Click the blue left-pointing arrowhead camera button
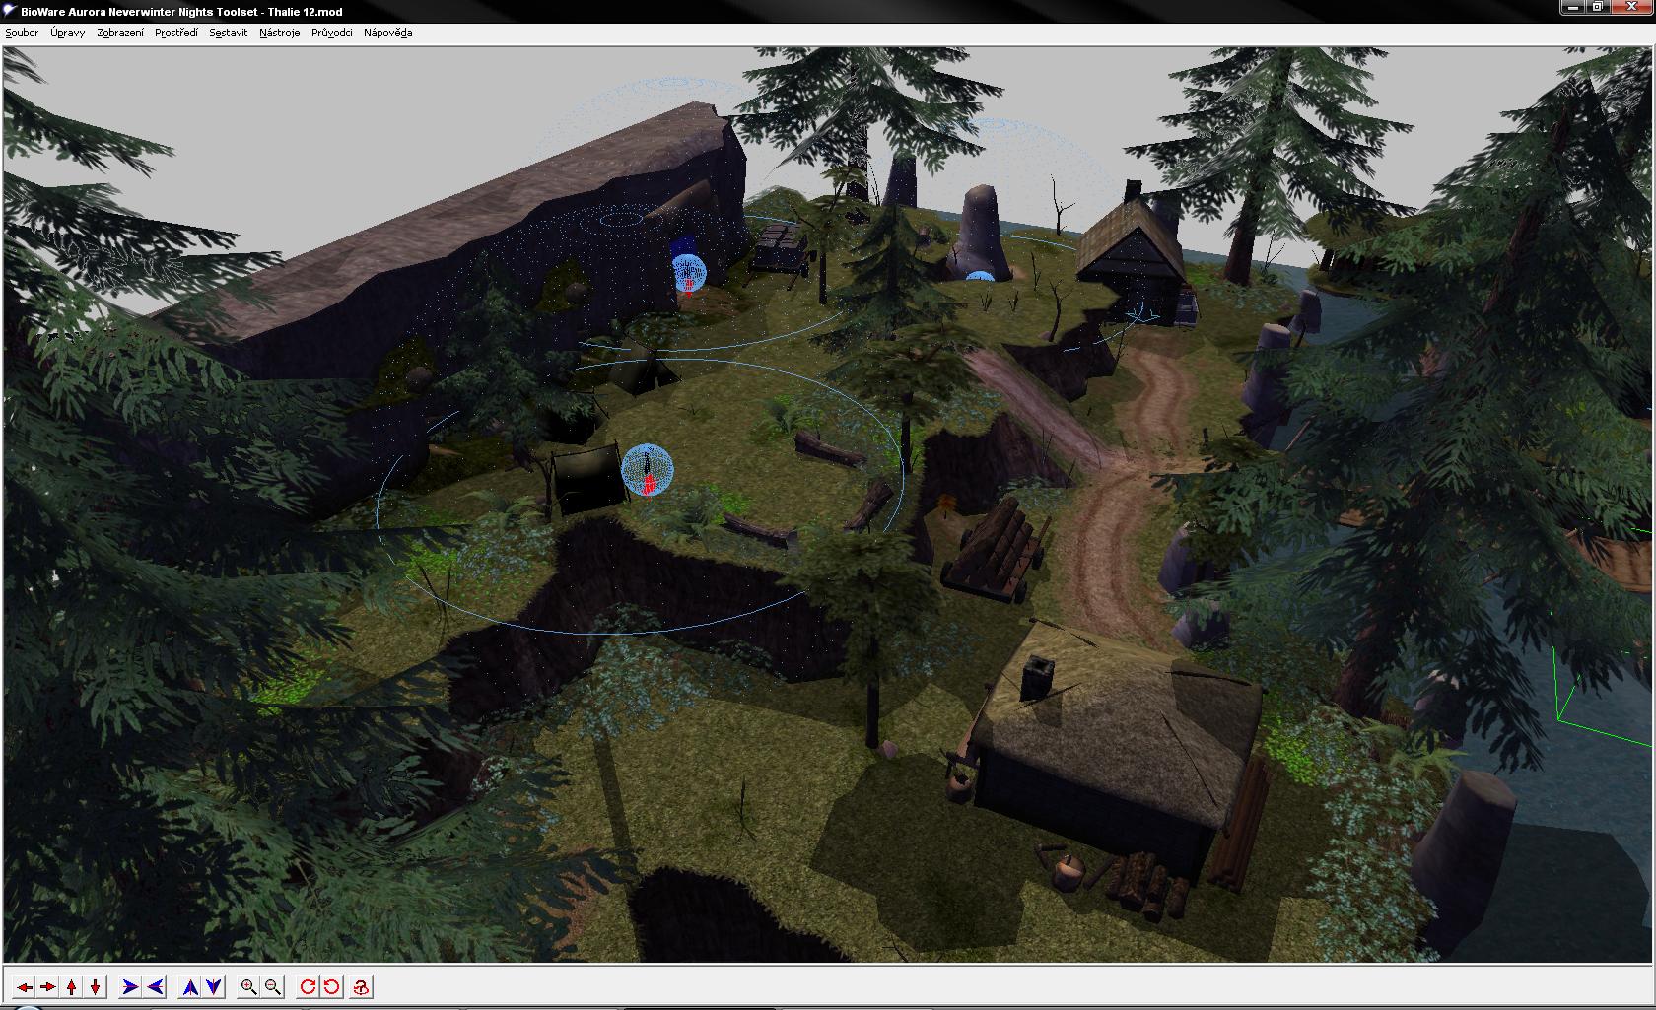 coord(155,986)
